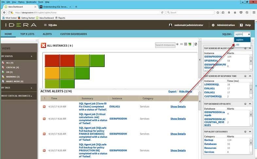Go to Firefox home page icon
The height and width of the screenshot is (159, 257).
pos(235,12)
